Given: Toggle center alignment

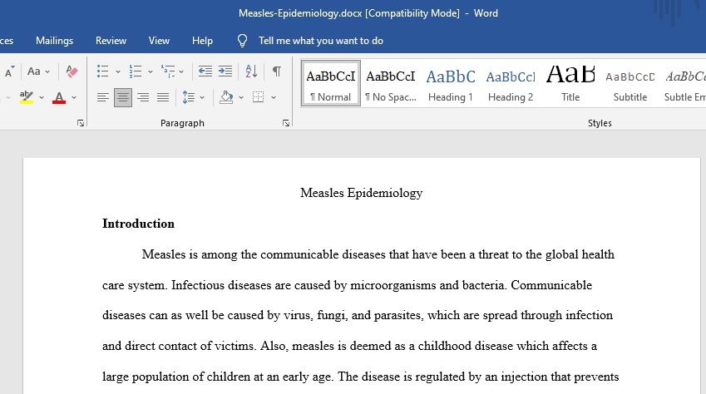Looking at the screenshot, I should point(123,97).
